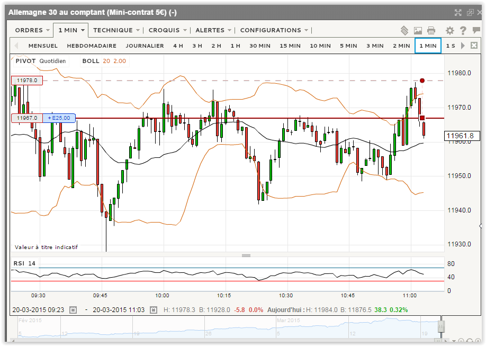Expand the side panel arrow on right edge

(x=480, y=226)
